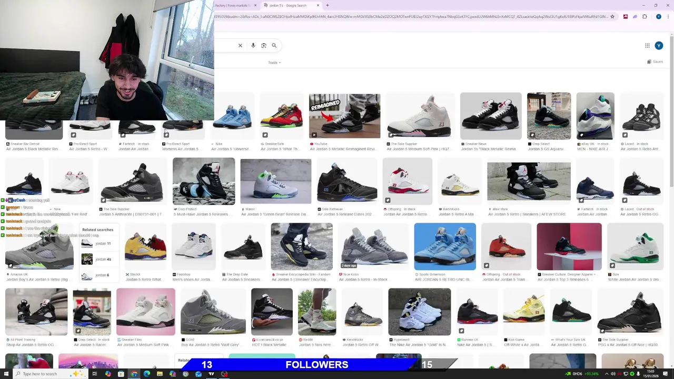The width and height of the screenshot is (674, 379).
Task: Select related search Jordan 6
Action: 98,275
